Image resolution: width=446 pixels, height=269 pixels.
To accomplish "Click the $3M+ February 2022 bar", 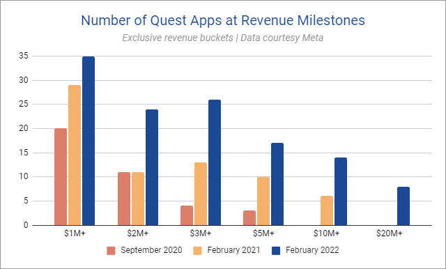I will 215,162.
